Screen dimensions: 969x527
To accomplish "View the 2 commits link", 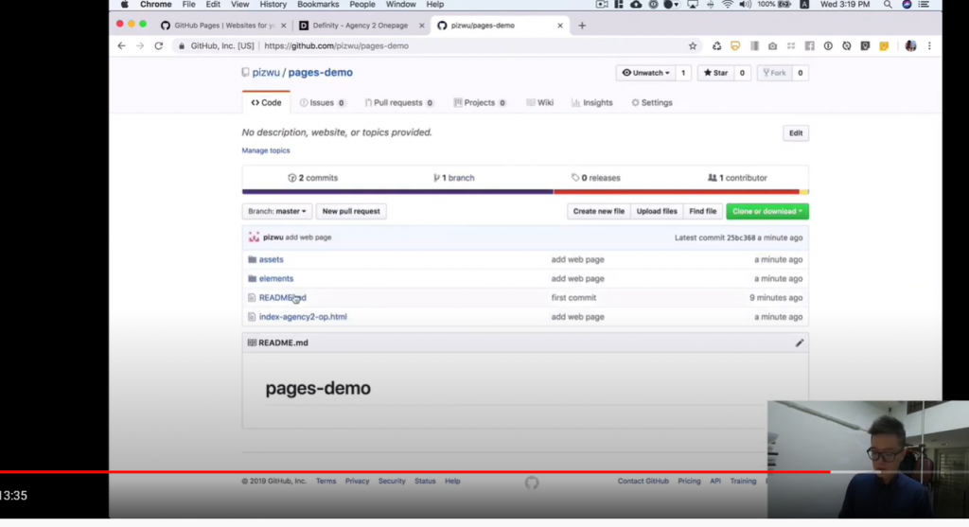I will click(x=312, y=178).
